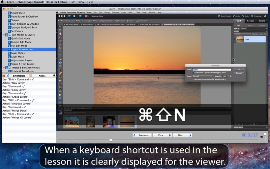The height and width of the screenshot is (169, 270).
Task: Click the speaker volume icon
Action: tap(261, 137)
